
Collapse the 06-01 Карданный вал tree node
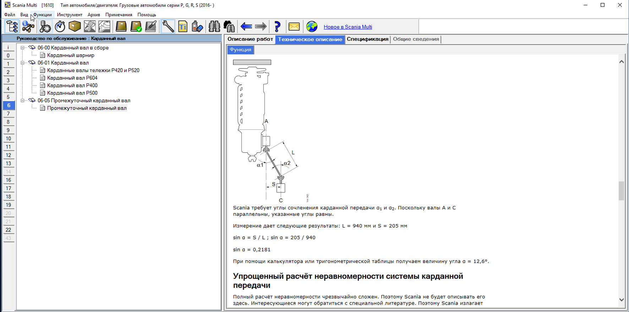[x=22, y=63]
